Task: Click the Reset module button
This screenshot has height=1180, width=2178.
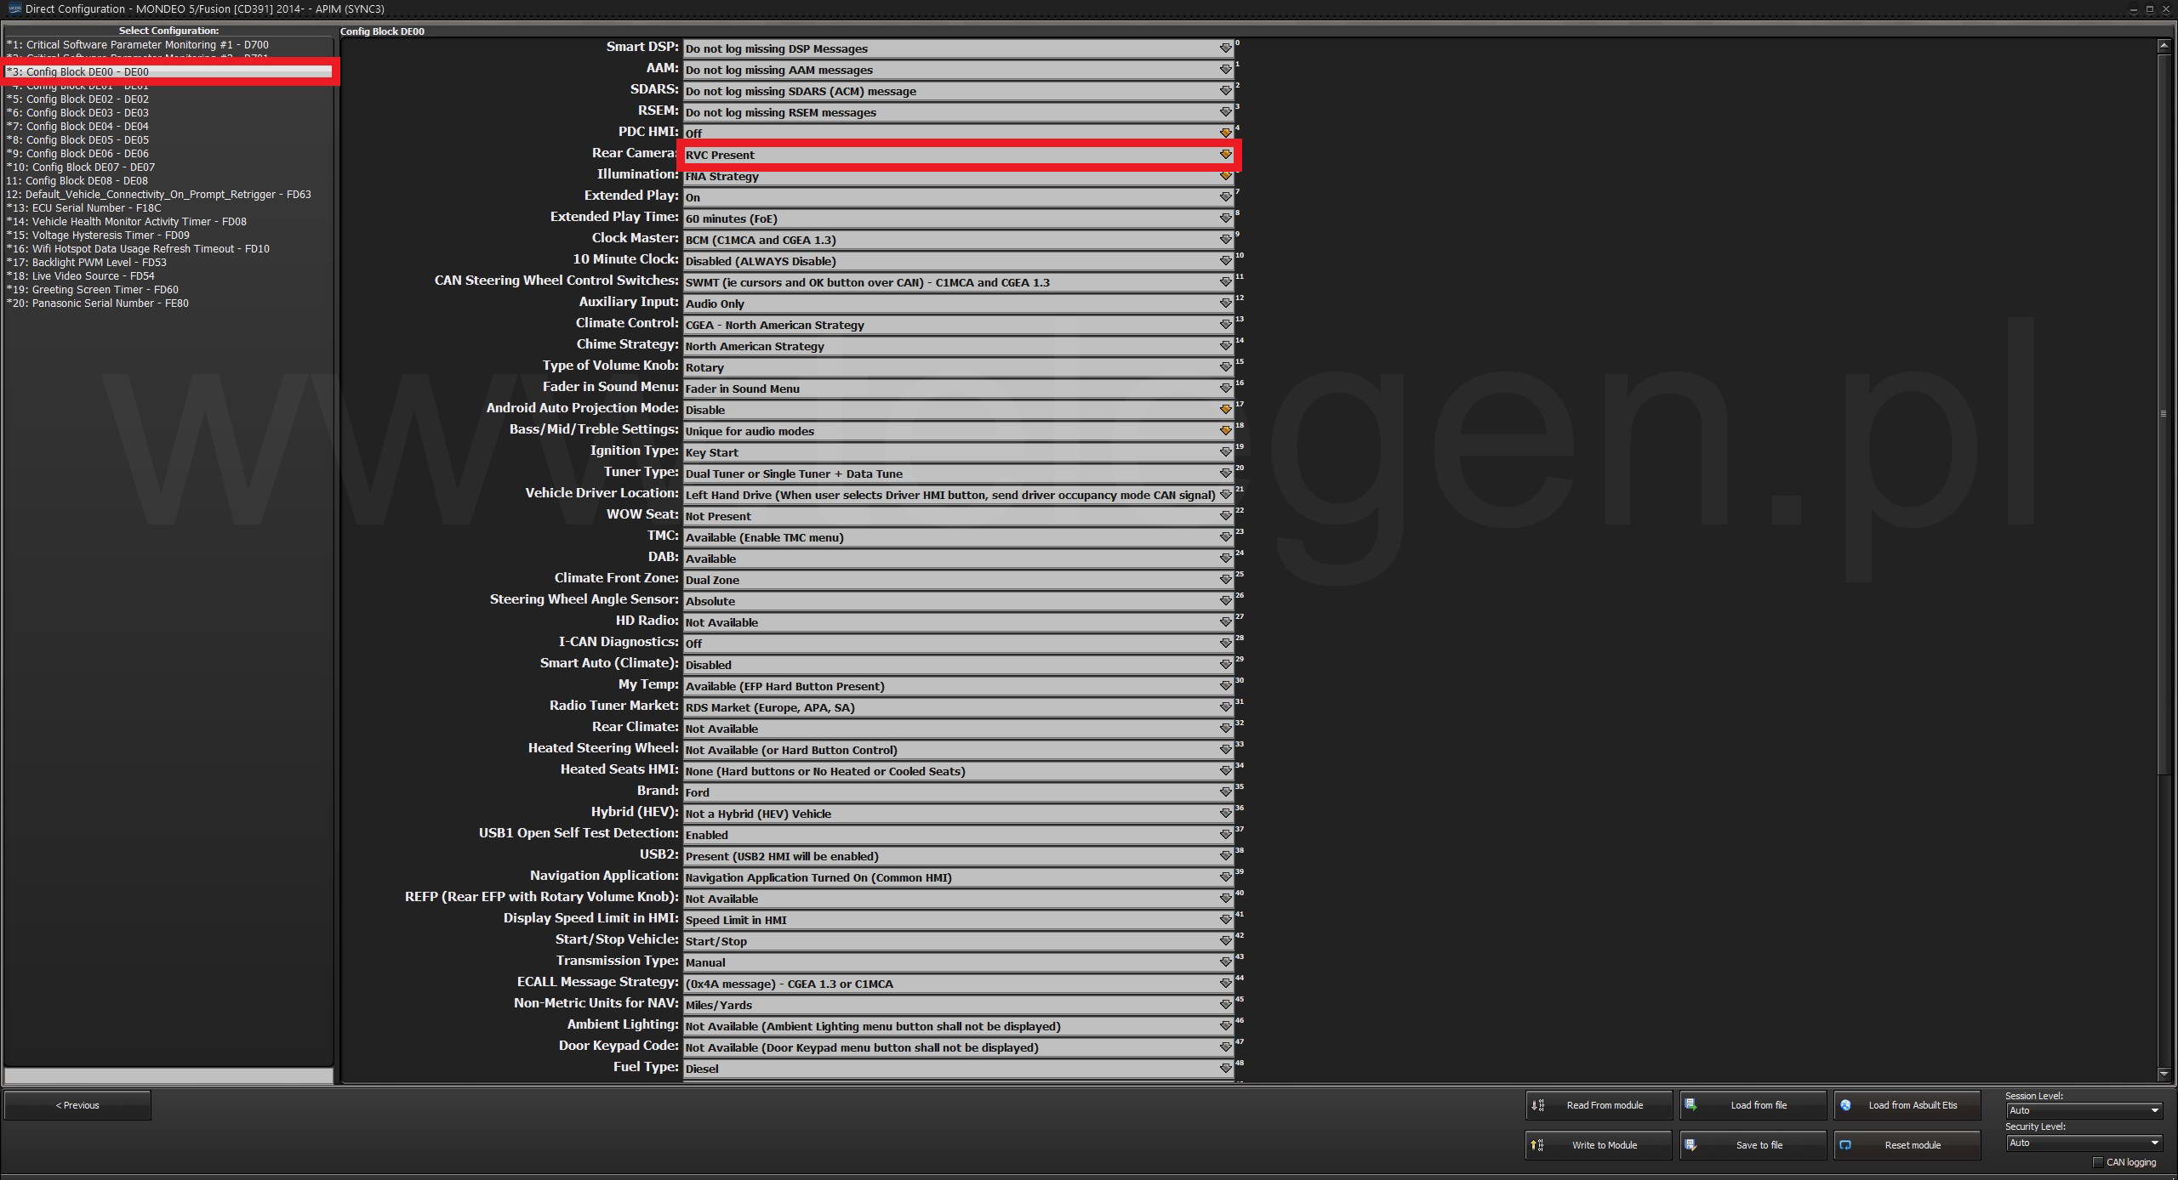Action: [x=1907, y=1145]
